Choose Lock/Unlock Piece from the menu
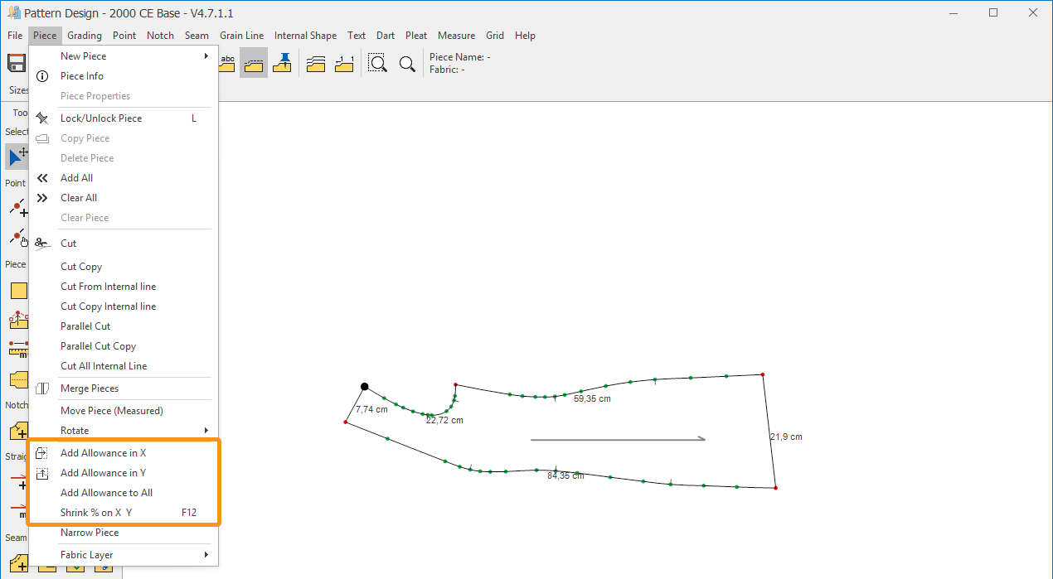This screenshot has height=579, width=1053. point(101,118)
